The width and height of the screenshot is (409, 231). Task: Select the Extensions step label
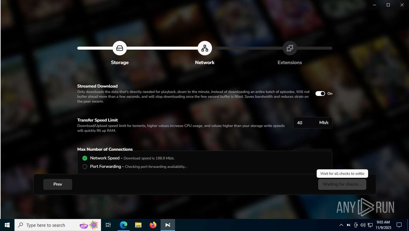[290, 63]
